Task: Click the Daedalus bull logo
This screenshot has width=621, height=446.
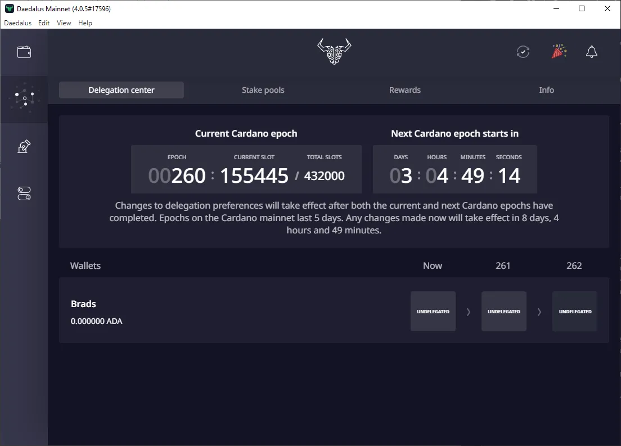Action: (334, 51)
